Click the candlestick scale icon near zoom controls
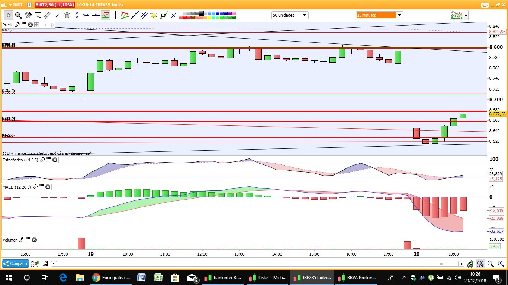 tap(470, 264)
